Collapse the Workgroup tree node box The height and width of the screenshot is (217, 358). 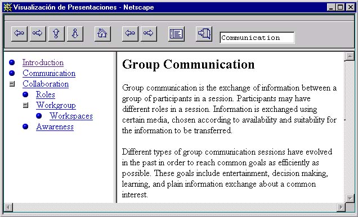click(x=25, y=105)
